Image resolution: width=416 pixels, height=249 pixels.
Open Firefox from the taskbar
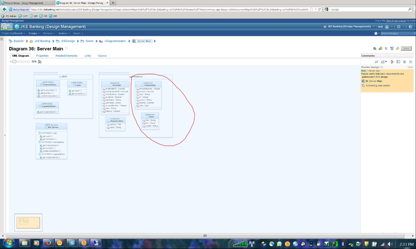coord(48,243)
